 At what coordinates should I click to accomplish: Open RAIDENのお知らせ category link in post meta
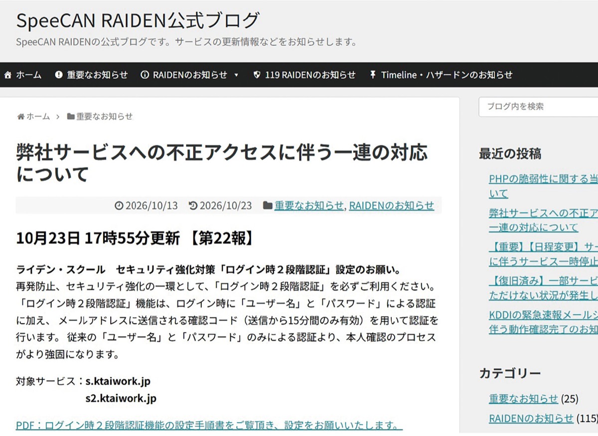tap(392, 206)
